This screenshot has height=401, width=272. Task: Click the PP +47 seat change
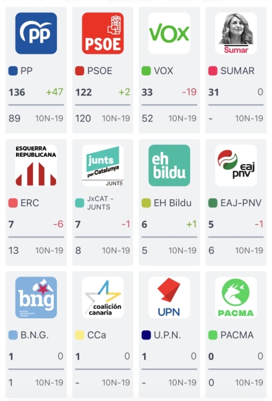54,92
